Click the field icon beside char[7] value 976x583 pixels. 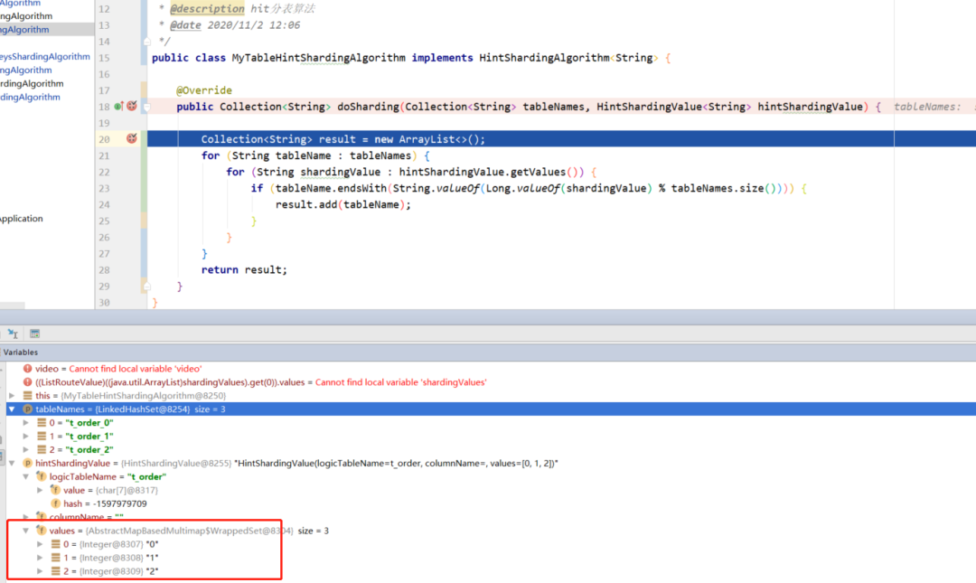coord(55,490)
